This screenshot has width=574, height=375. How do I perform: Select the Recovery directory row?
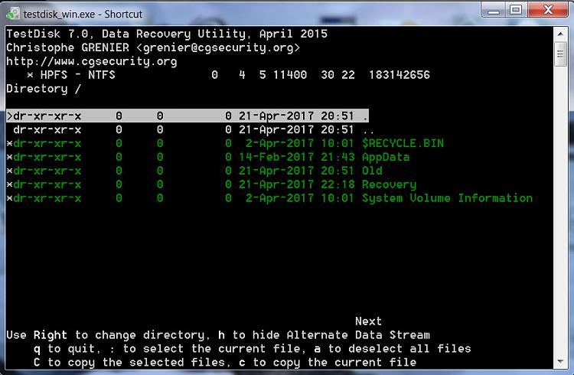211,184
